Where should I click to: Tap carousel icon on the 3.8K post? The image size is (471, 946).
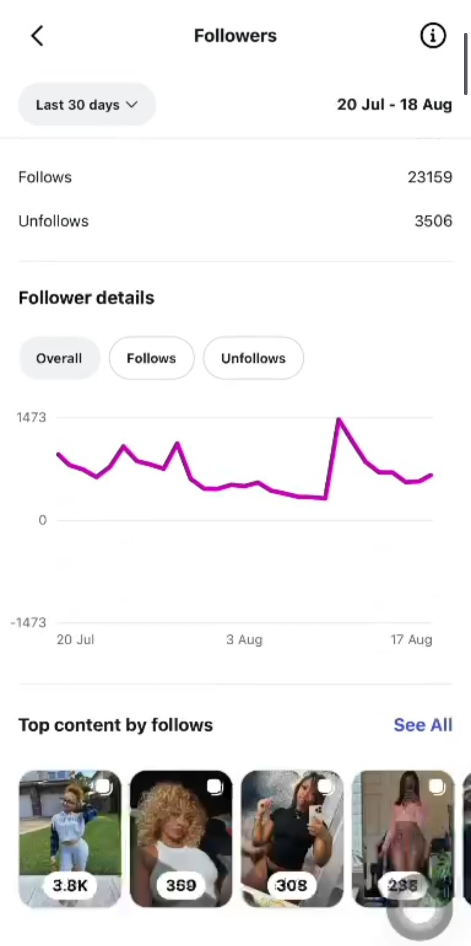click(x=104, y=787)
